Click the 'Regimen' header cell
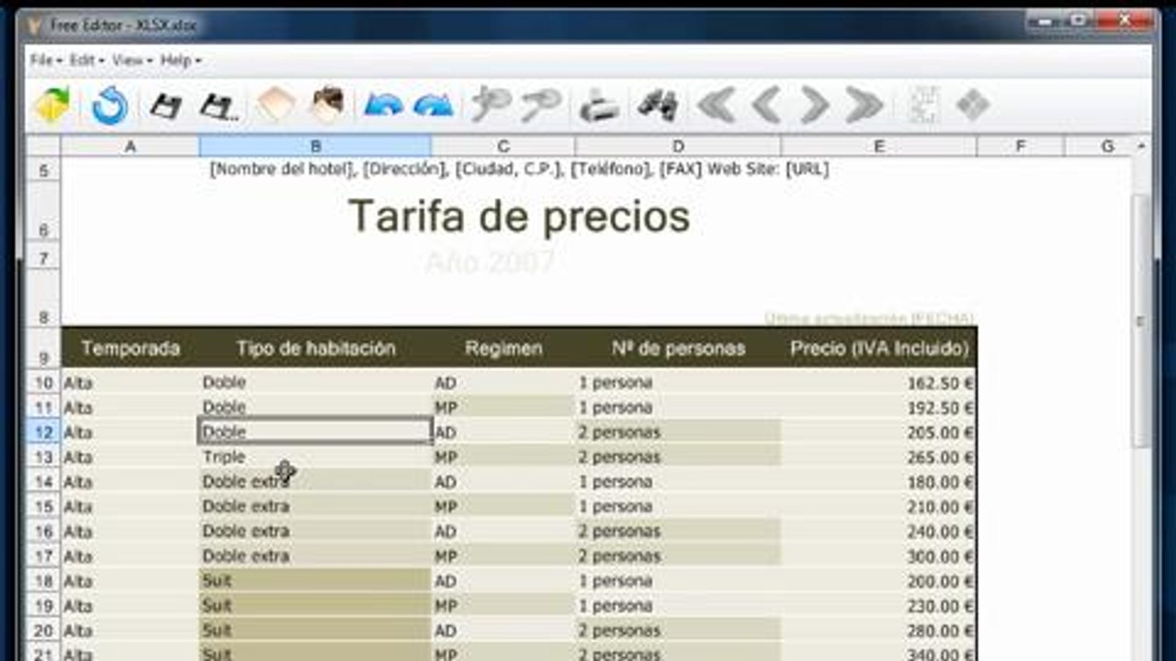The width and height of the screenshot is (1176, 661). click(503, 349)
